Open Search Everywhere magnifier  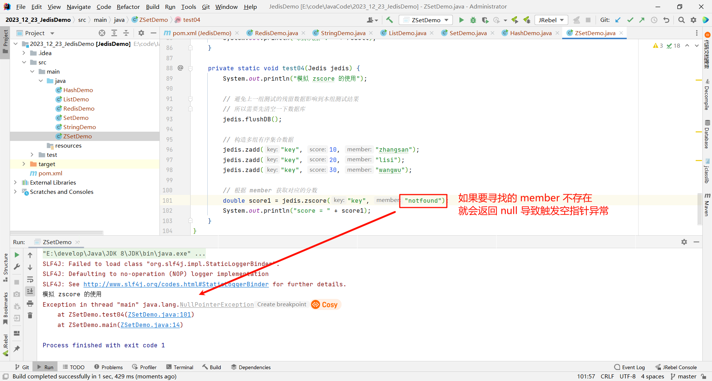point(681,20)
